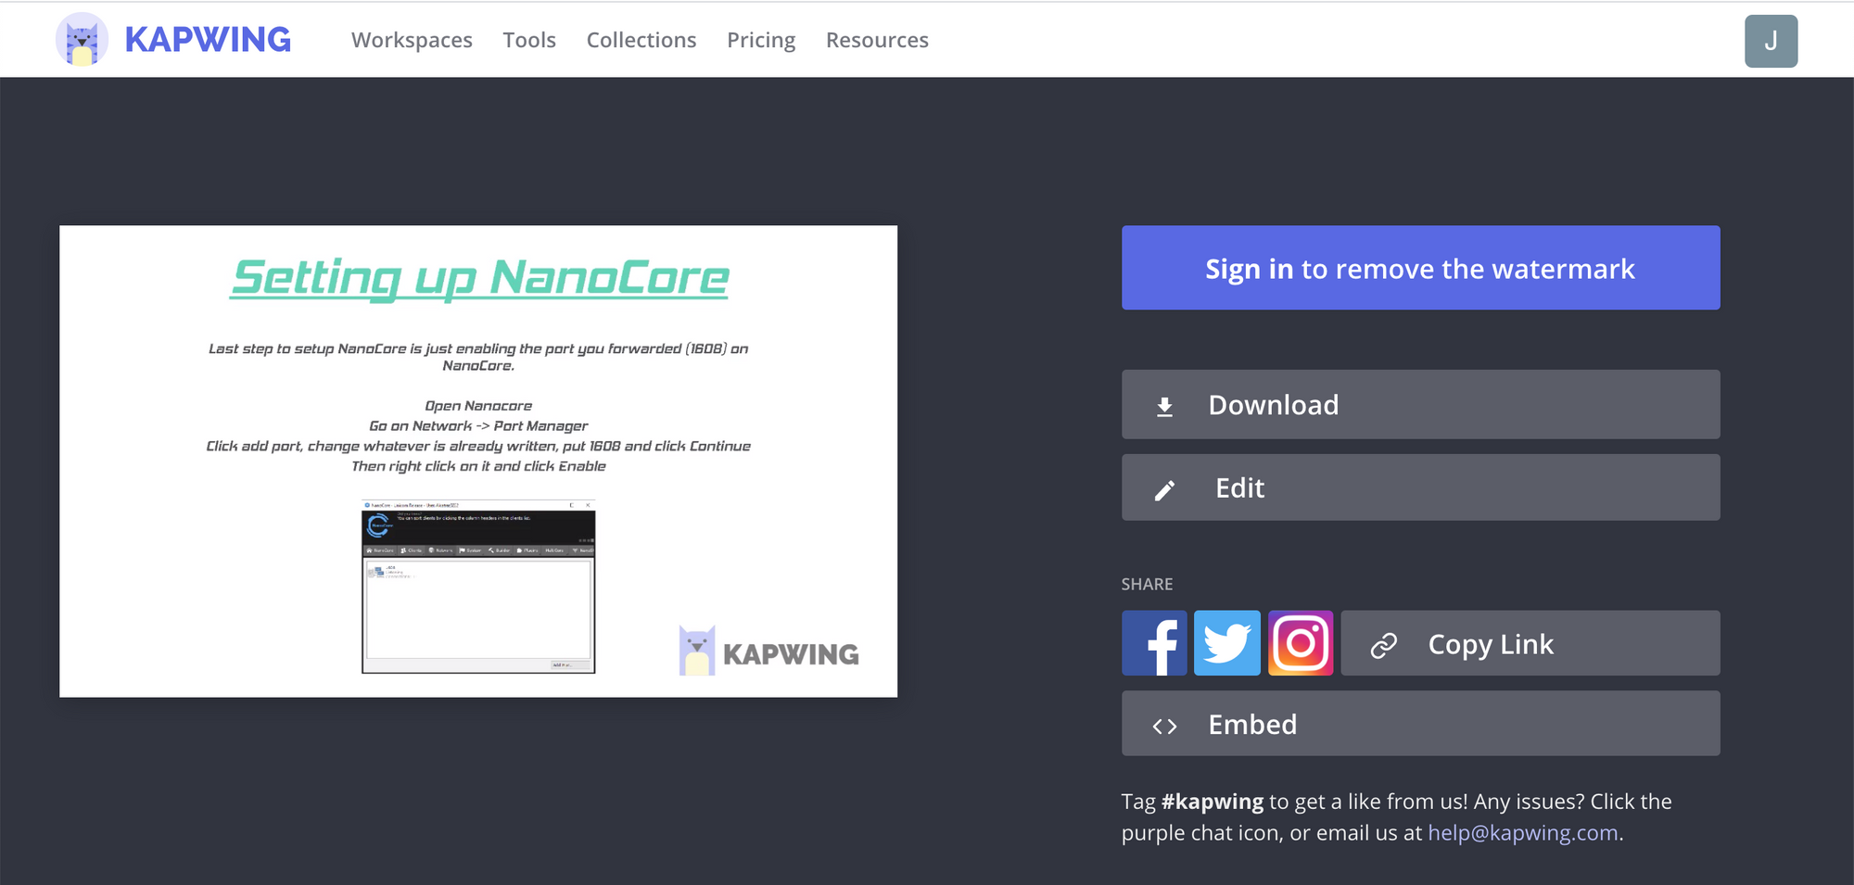Image resolution: width=1854 pixels, height=885 pixels.
Task: Click the angle brackets Embed icon
Action: [1165, 726]
